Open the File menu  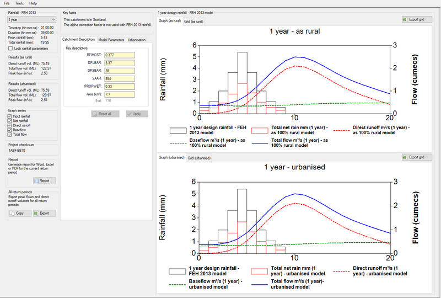coord(7,3)
